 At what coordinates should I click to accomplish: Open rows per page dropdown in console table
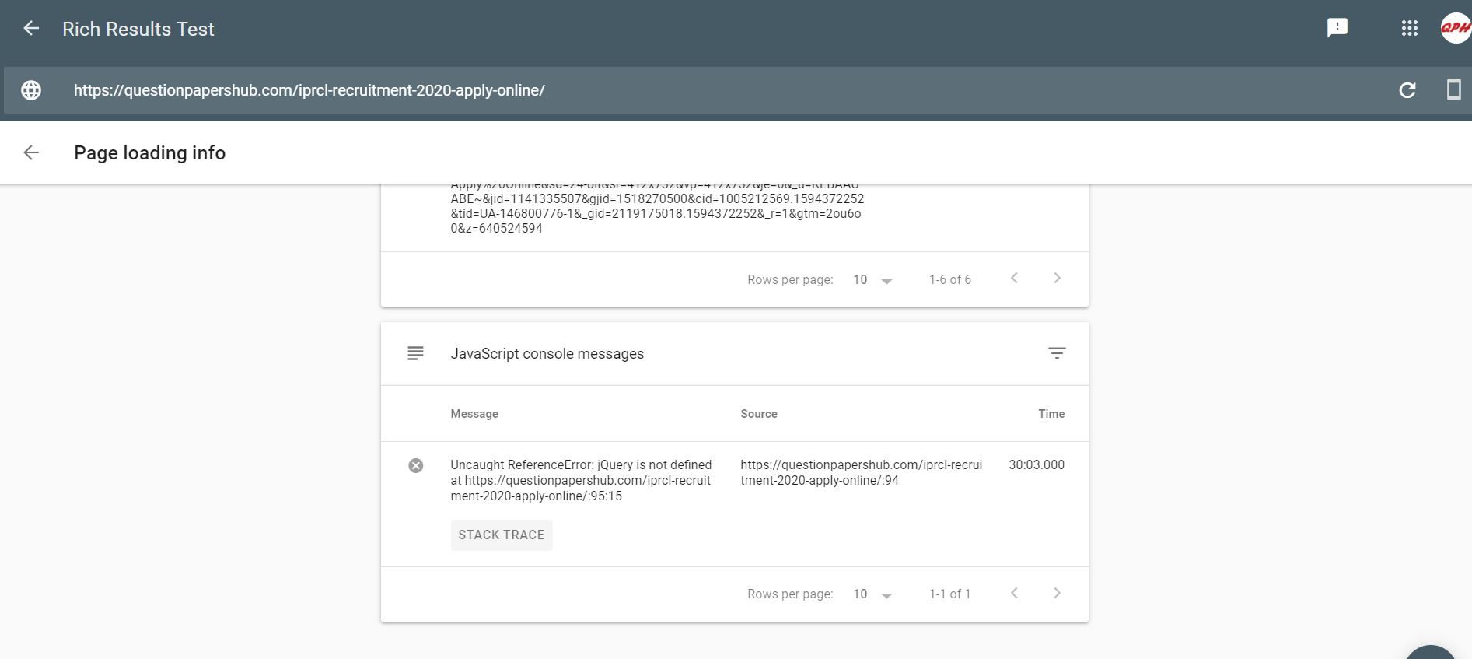coord(872,594)
